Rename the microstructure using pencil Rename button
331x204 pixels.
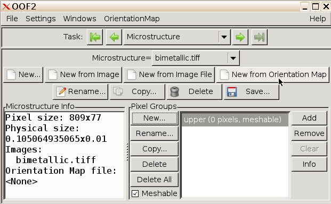tap(80, 92)
